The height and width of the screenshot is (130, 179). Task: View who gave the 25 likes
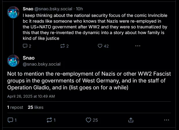35,107
